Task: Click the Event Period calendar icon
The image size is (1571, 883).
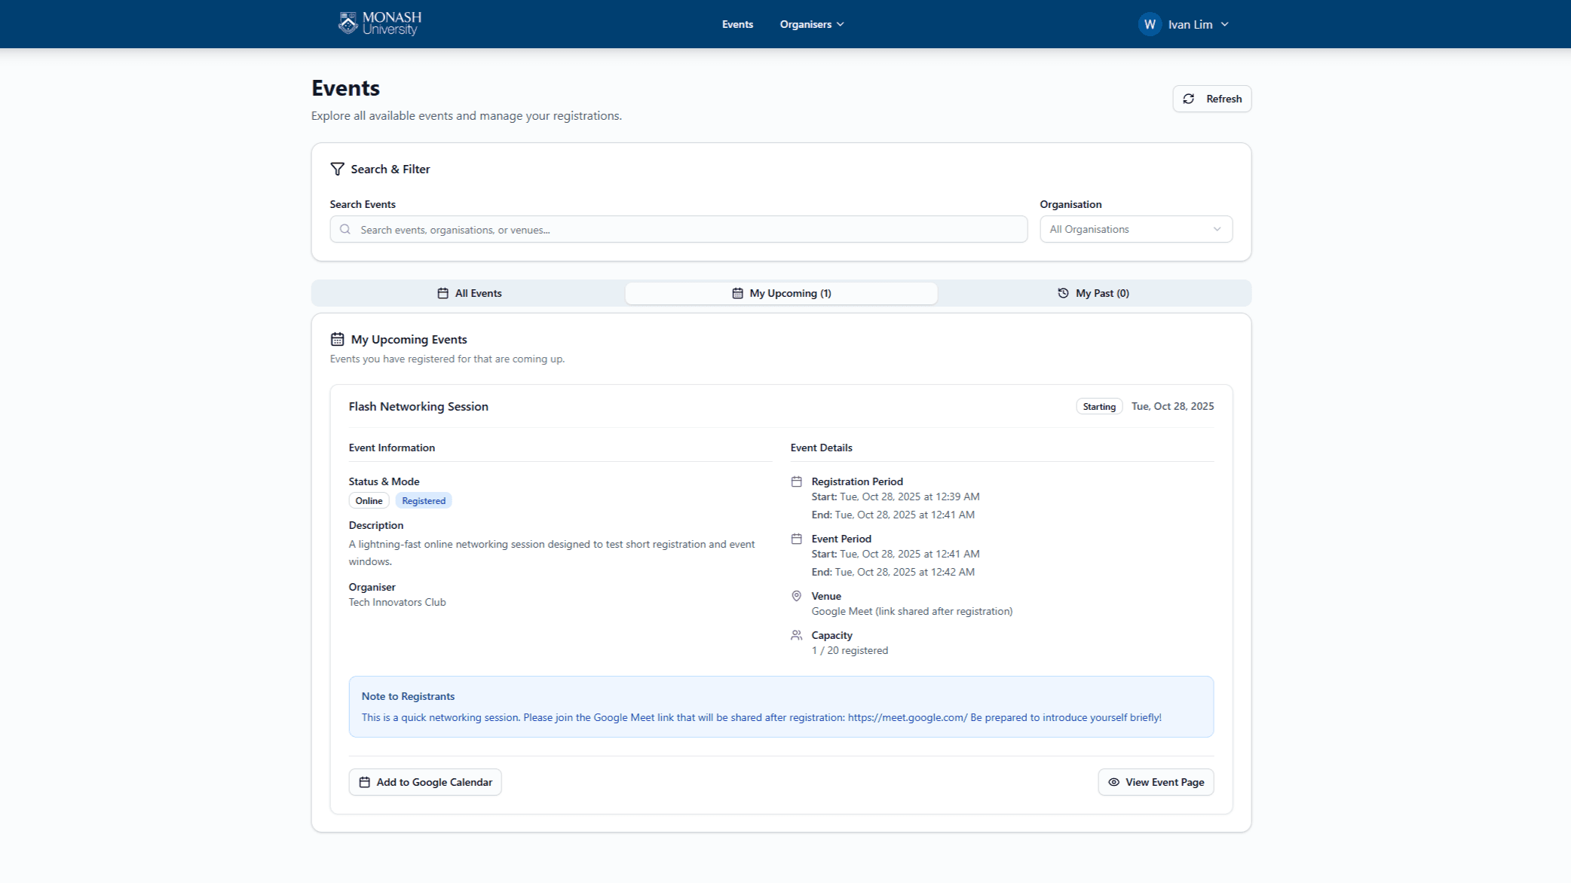Action: (796, 539)
